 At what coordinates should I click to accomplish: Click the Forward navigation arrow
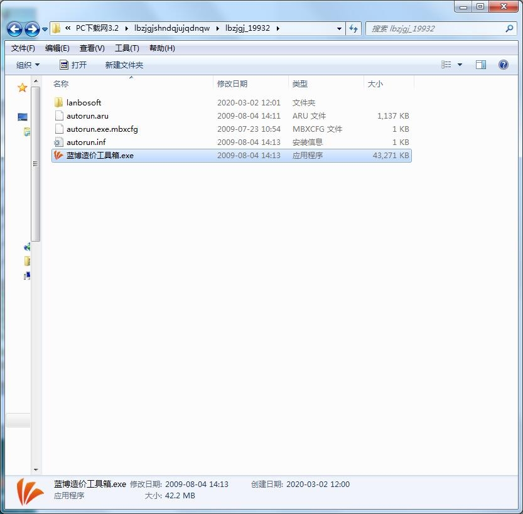32,29
